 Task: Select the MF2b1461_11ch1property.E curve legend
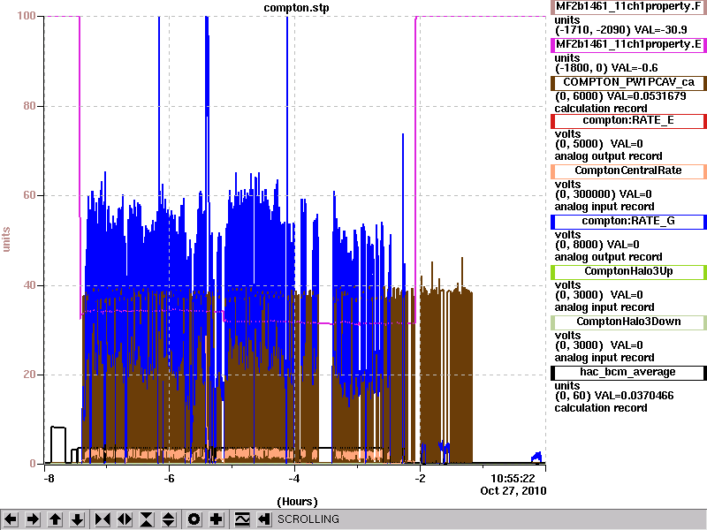tap(628, 45)
